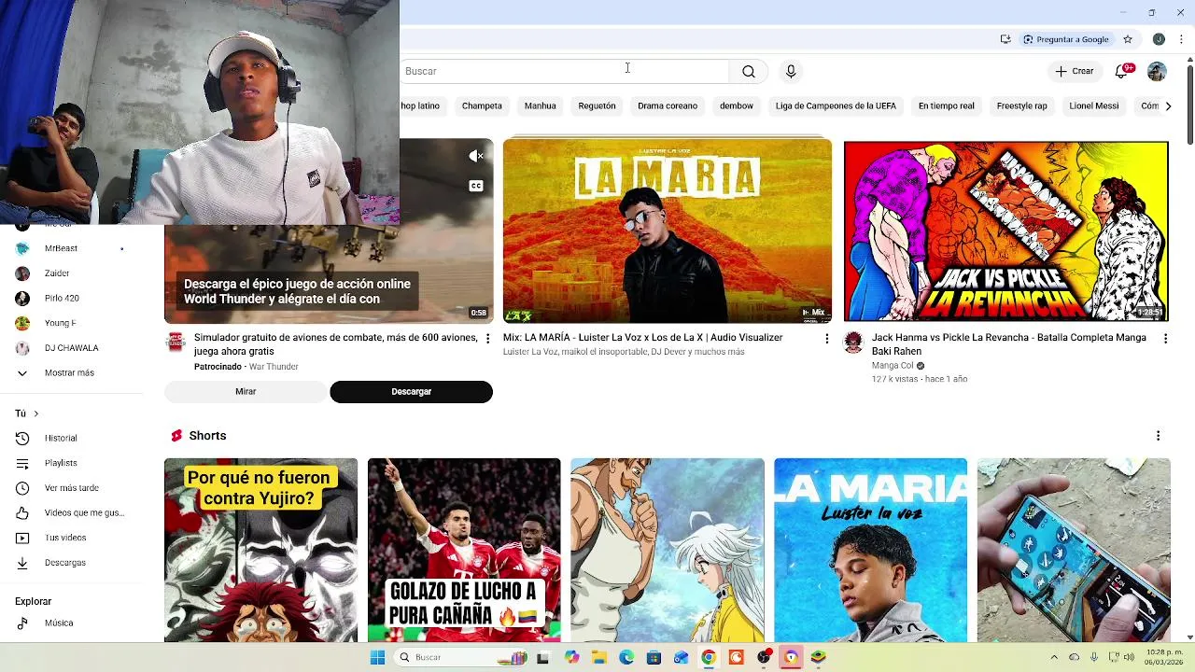Screen dimensions: 1195x672
Task: Open the Manga Col channel avatar
Action: tap(853, 343)
